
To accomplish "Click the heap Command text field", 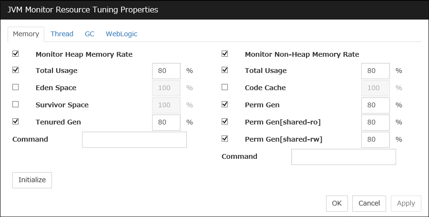I will 134,140.
